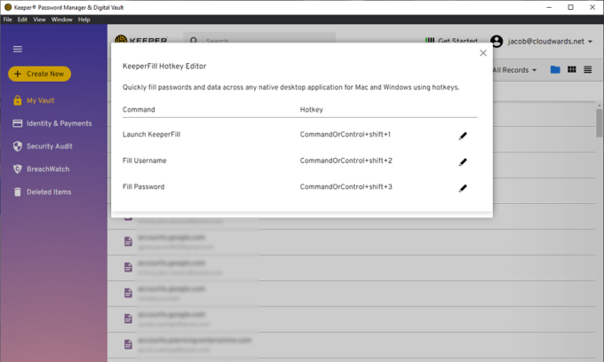Switch to grid view layout
This screenshot has width=604, height=362.
pyautogui.click(x=572, y=69)
